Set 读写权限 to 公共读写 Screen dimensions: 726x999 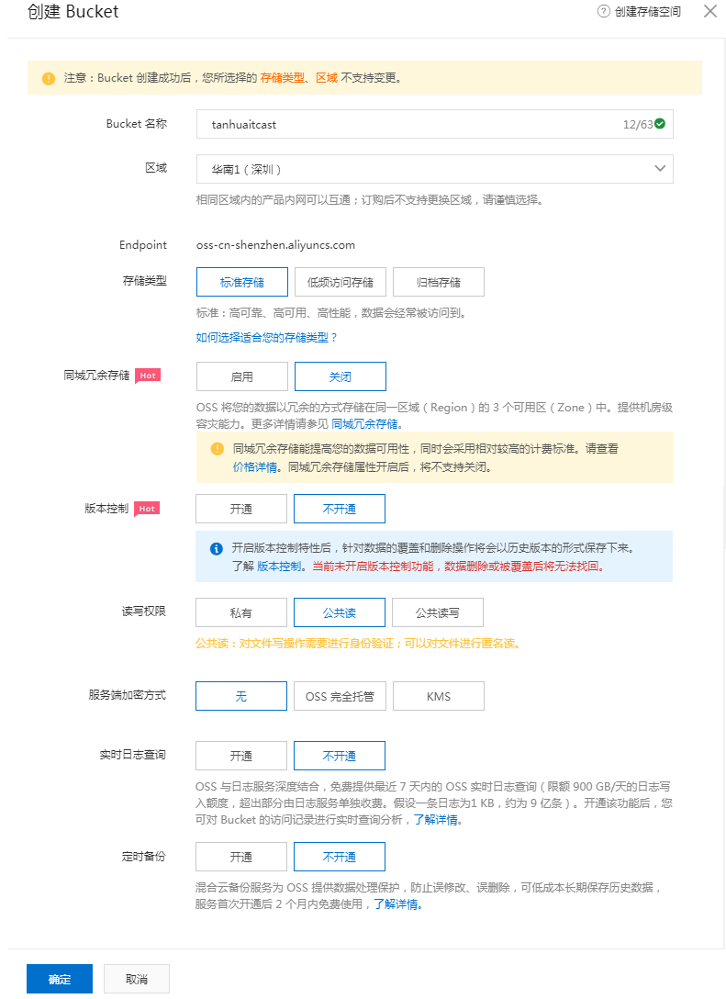coord(438,613)
